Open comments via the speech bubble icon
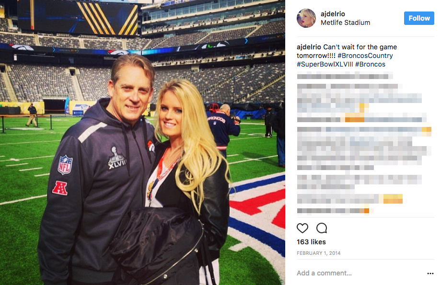441x285 pixels. coord(322,228)
